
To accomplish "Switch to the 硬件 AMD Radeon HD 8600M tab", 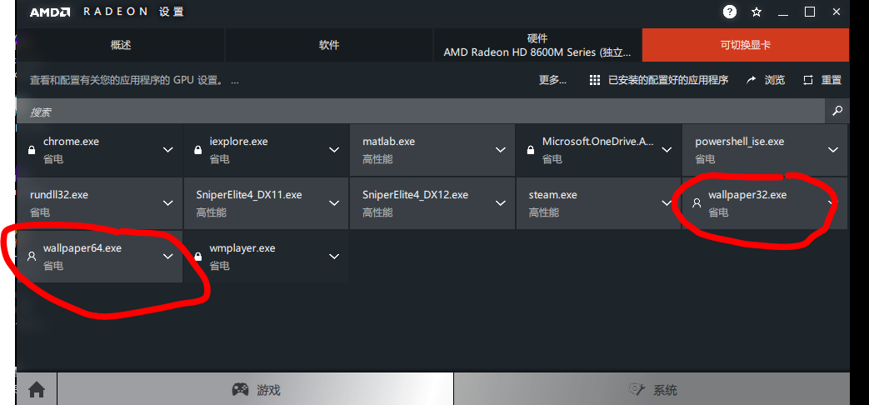I will click(537, 46).
